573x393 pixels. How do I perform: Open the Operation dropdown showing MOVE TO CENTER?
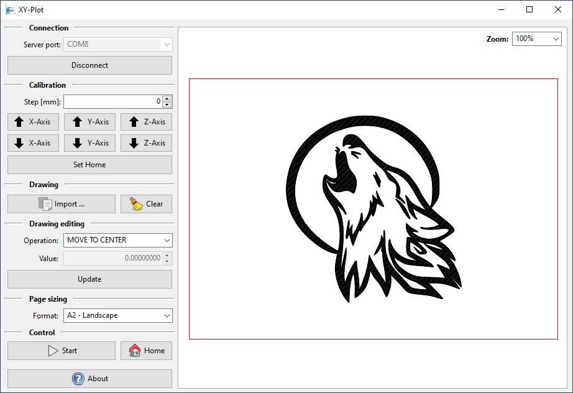tap(117, 240)
